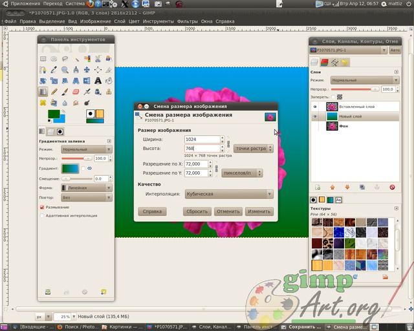Select the Move tool
This screenshot has width=414, height=331.
click(87, 70)
